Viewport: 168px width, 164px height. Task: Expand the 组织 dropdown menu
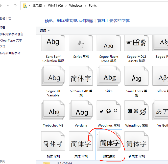(x=45, y=31)
